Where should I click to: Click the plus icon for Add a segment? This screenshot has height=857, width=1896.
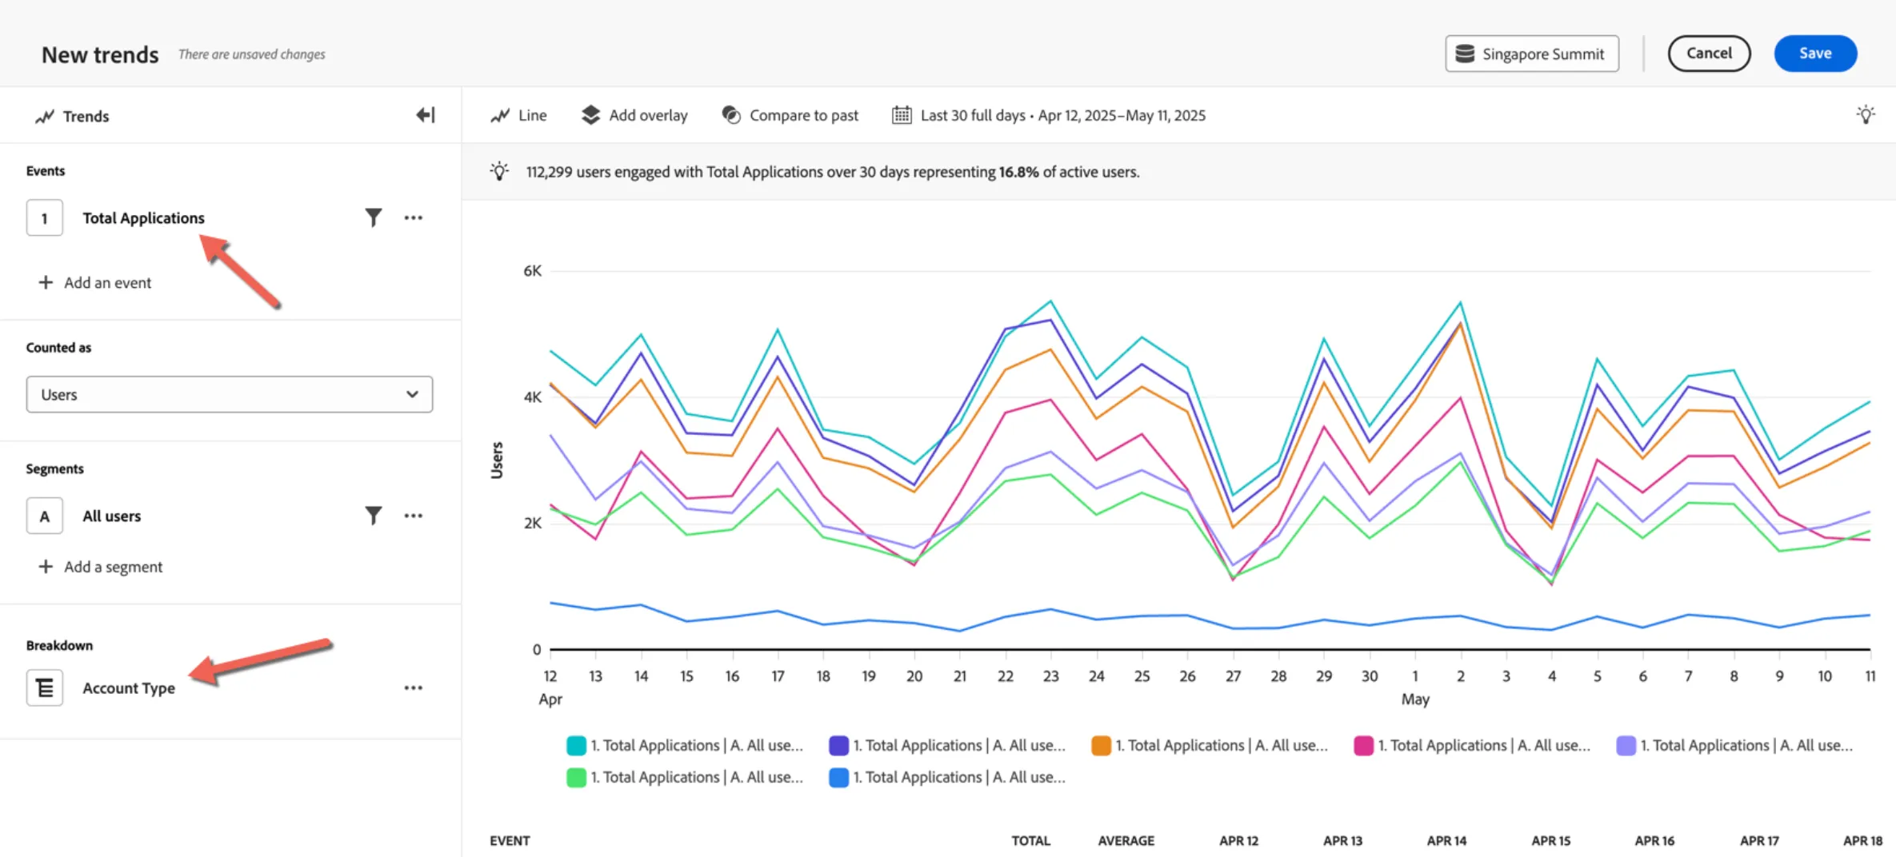(x=46, y=566)
